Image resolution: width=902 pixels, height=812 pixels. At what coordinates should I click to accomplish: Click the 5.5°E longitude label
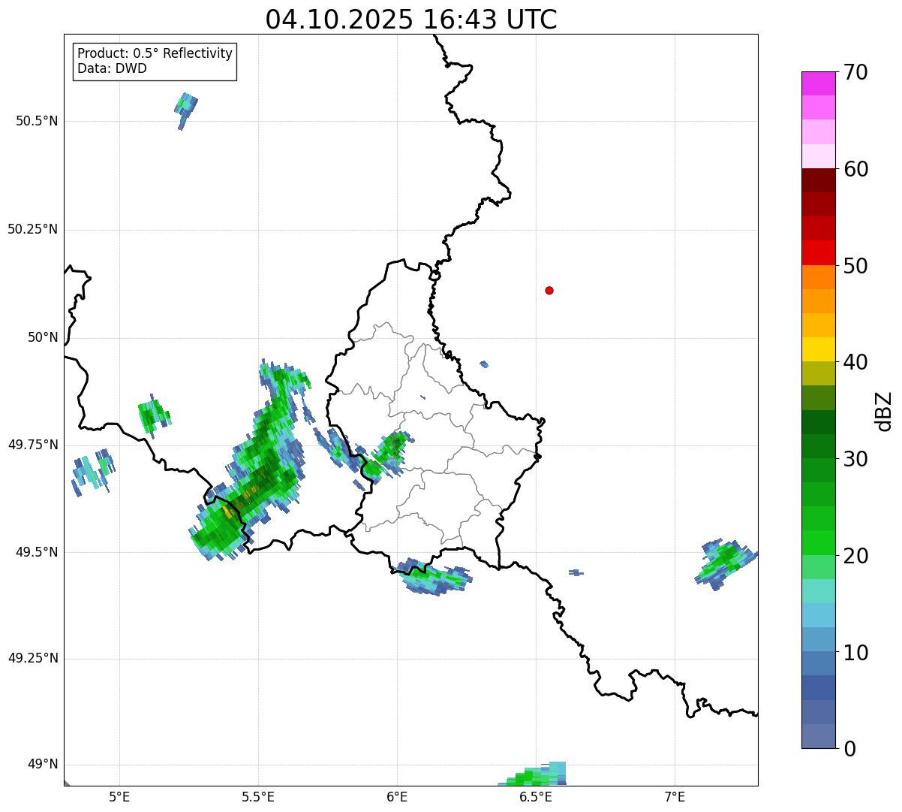click(258, 796)
